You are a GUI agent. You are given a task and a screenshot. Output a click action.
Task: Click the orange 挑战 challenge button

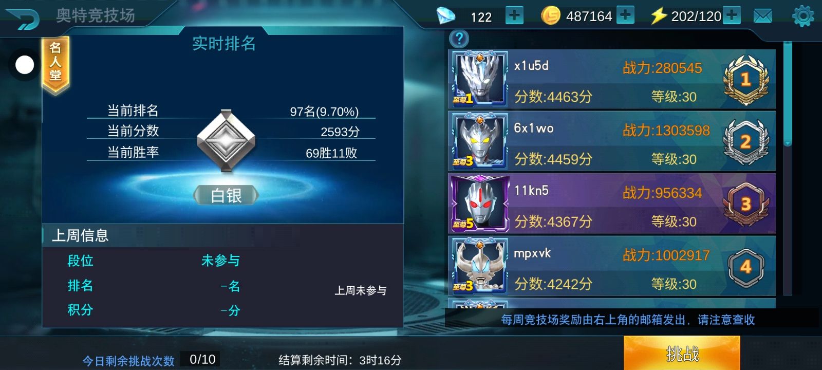[x=682, y=353]
